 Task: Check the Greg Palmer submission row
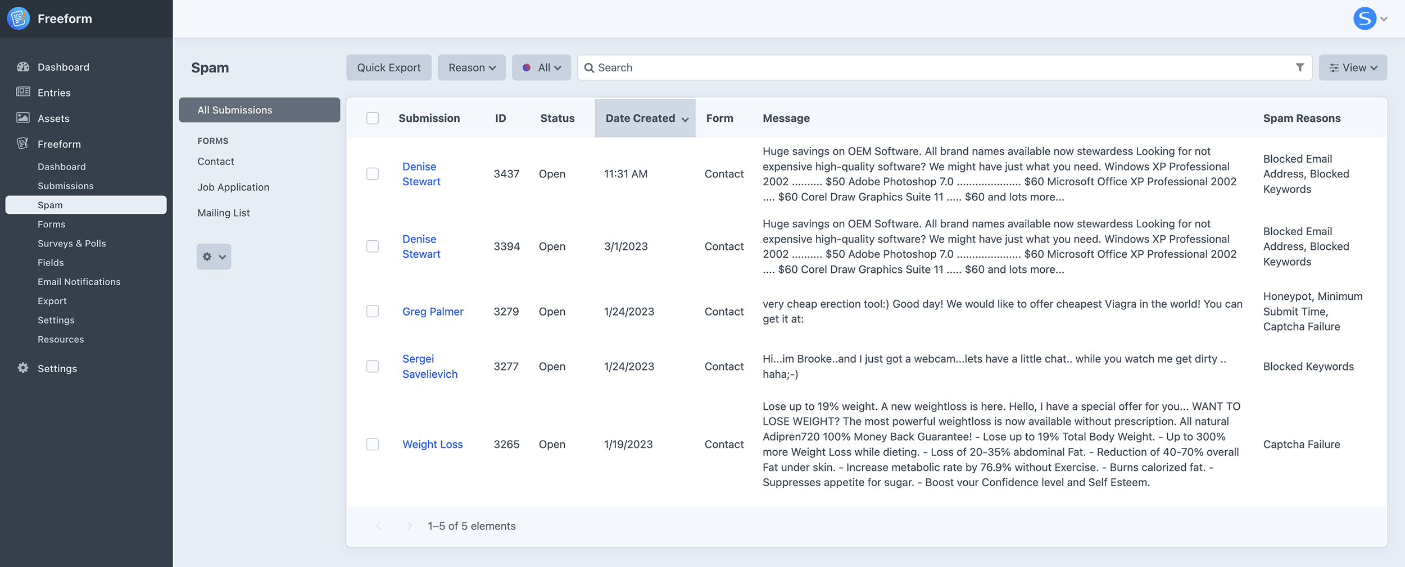(373, 312)
